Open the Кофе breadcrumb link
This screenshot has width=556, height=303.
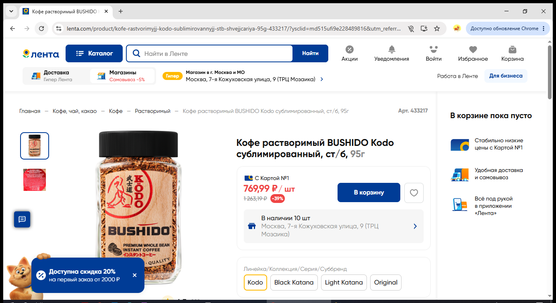coord(116,111)
